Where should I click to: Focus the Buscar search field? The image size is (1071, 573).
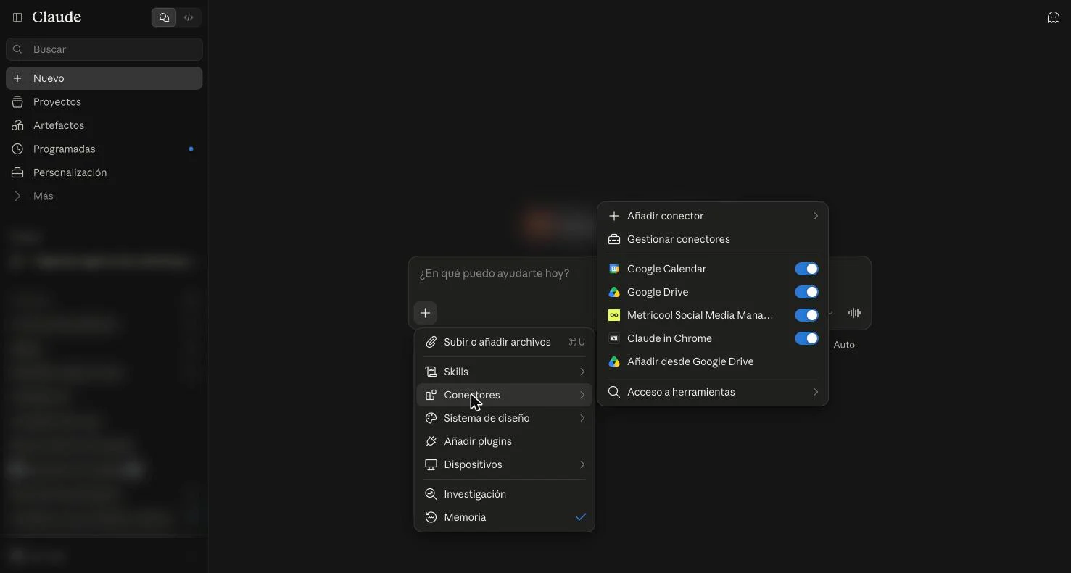(104, 49)
